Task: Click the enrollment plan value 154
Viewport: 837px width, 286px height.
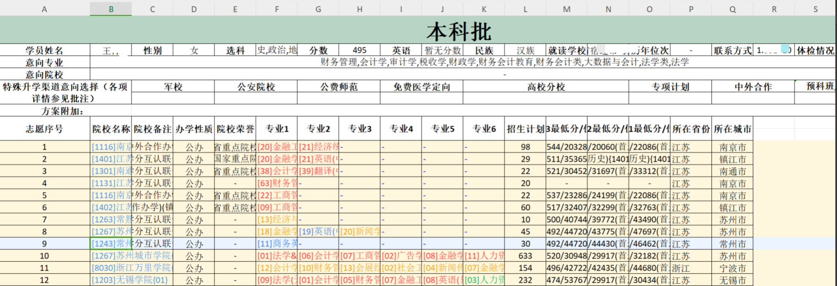Action: point(525,268)
